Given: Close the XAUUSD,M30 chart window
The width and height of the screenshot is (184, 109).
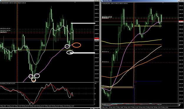Looking at the screenshot, I should tap(183, 1).
